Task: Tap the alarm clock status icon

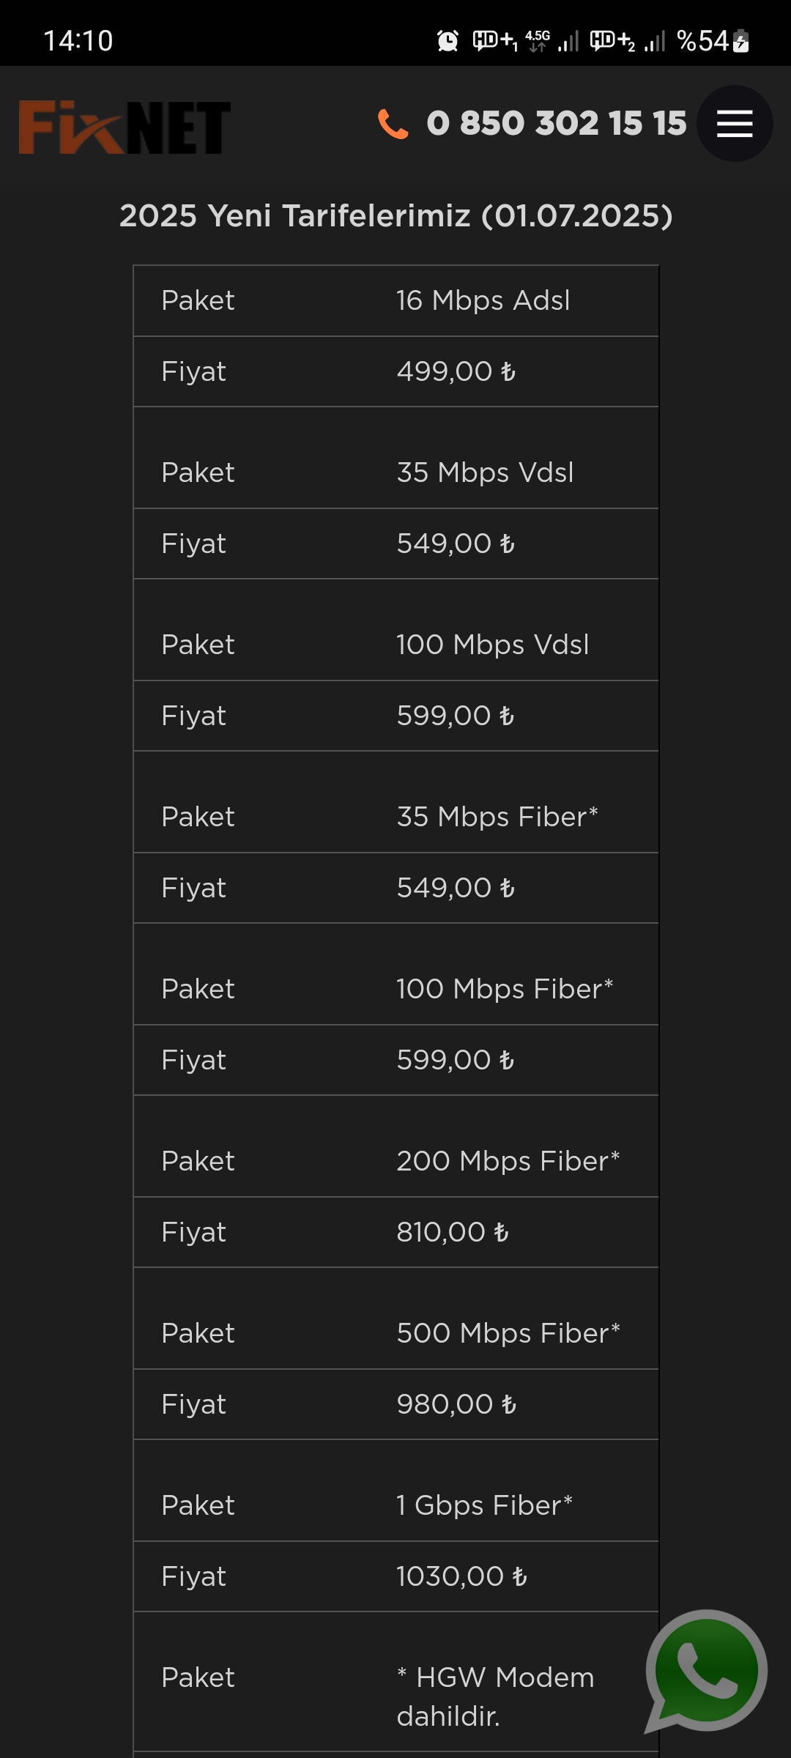Action: [448, 41]
